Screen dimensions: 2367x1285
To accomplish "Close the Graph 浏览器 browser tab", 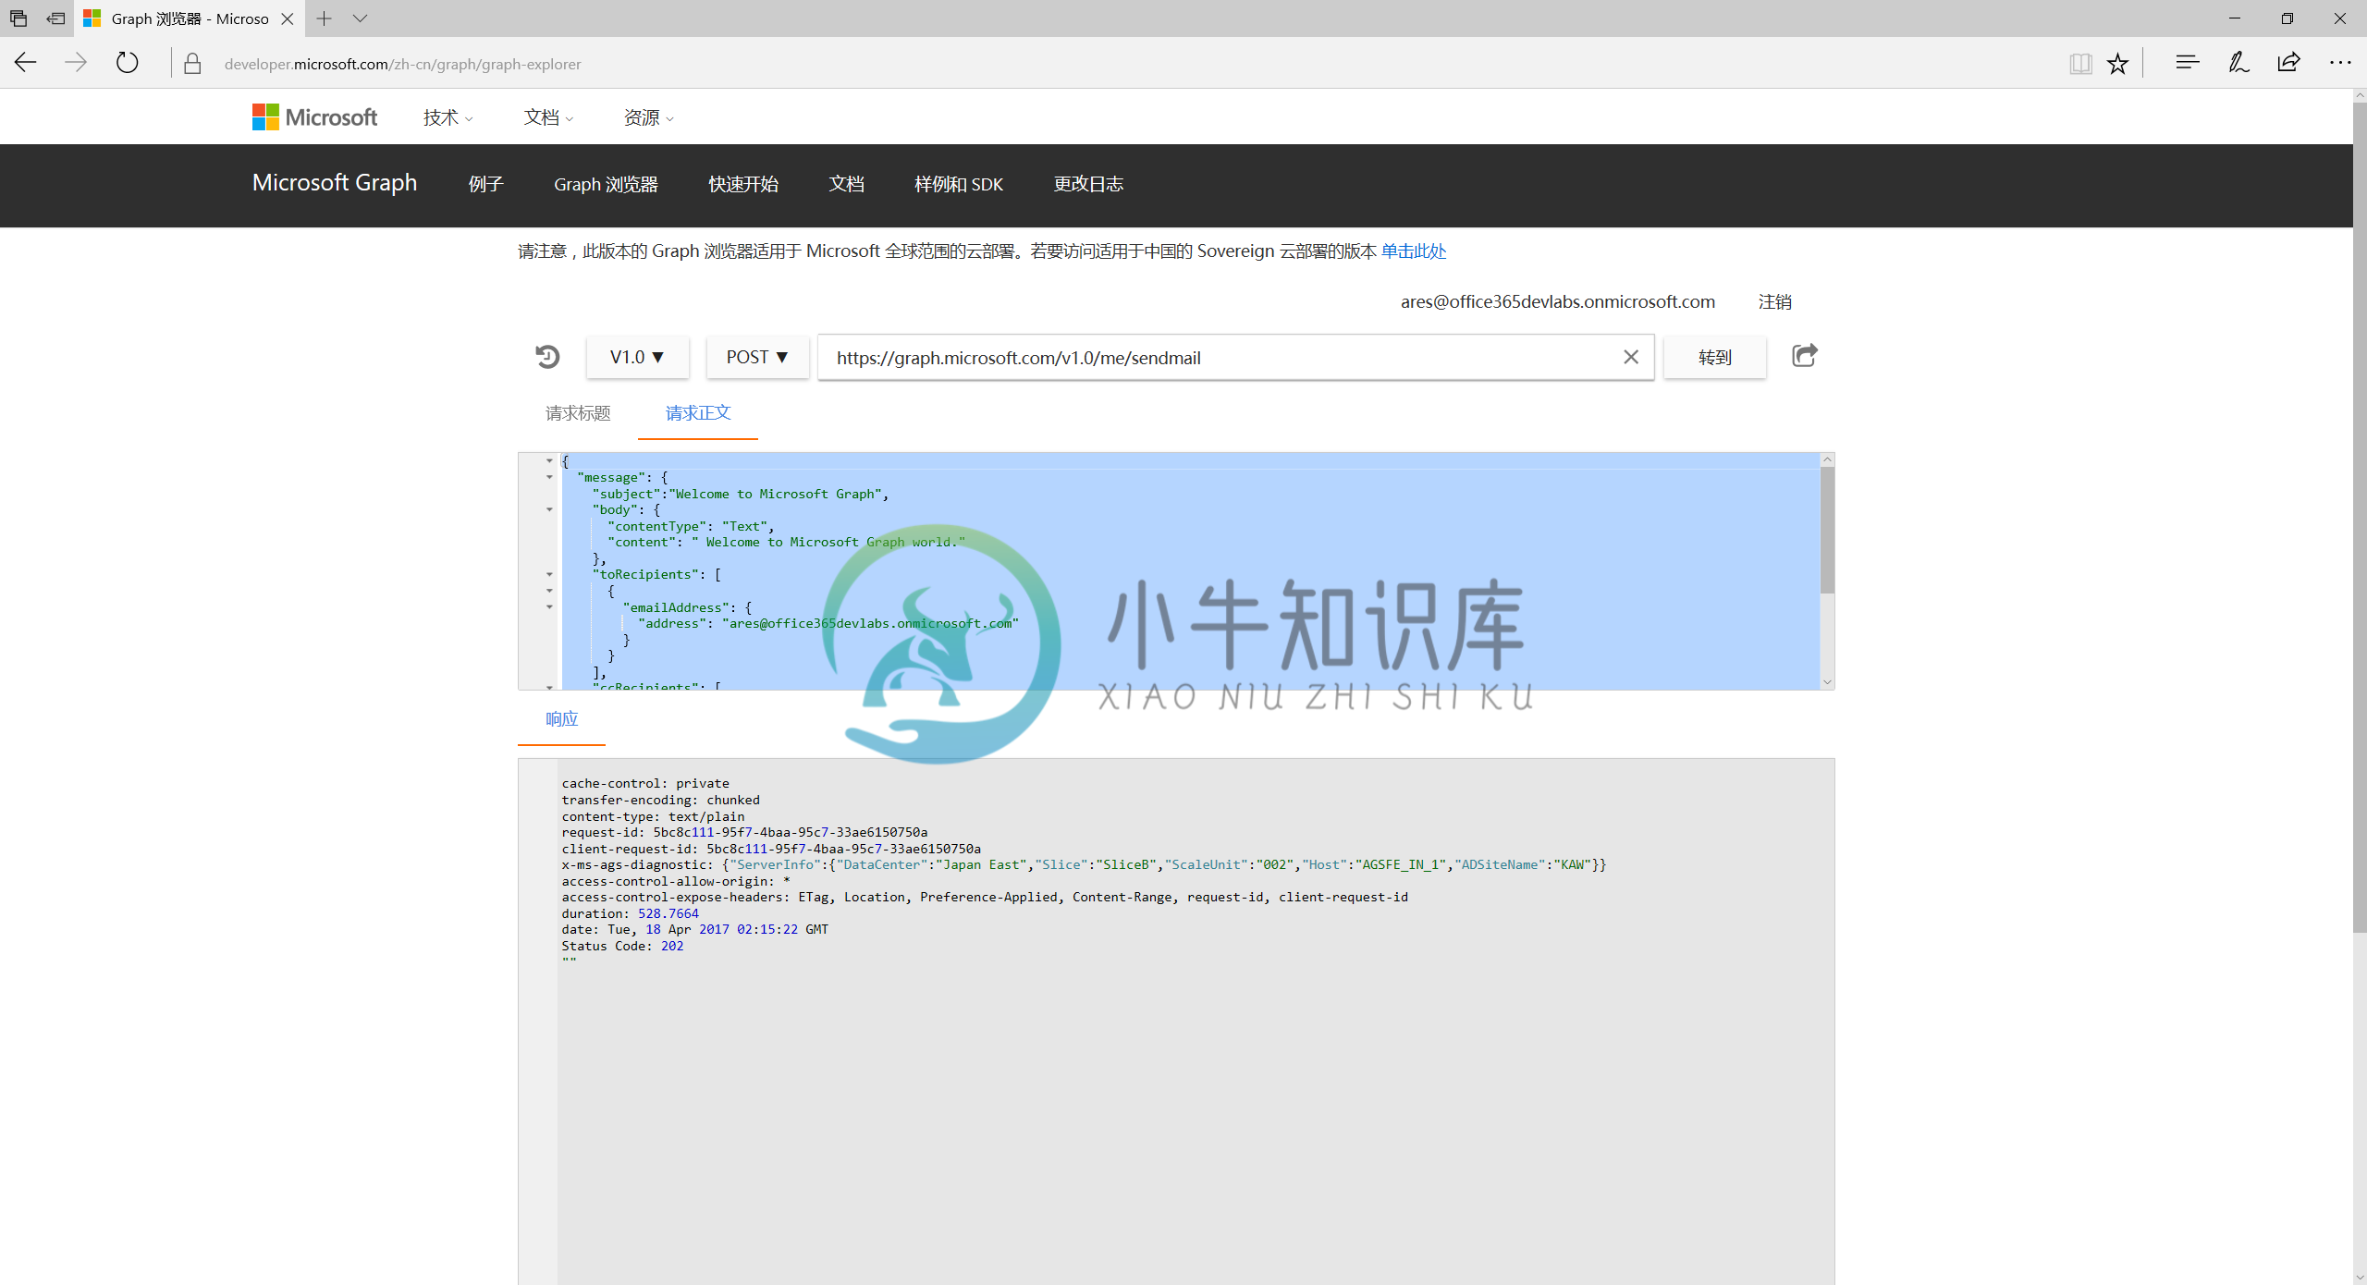I will 288,18.
